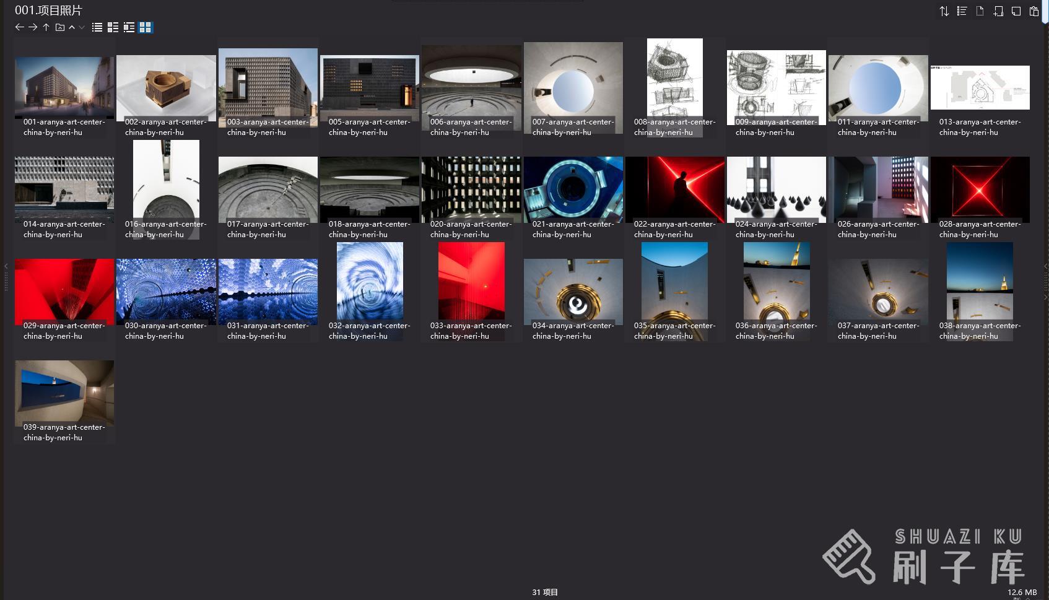1049x600 pixels.
Task: Click the add new folder icon
Action: point(998,11)
